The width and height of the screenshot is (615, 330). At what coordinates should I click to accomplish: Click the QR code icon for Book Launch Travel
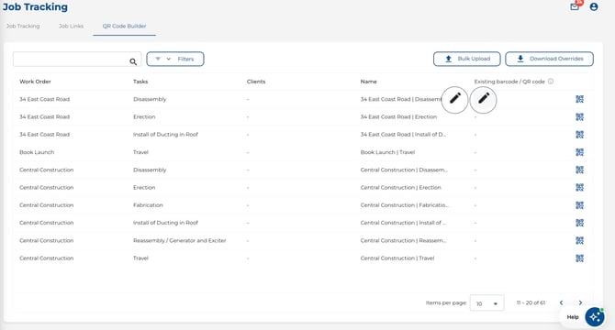pyautogui.click(x=579, y=152)
